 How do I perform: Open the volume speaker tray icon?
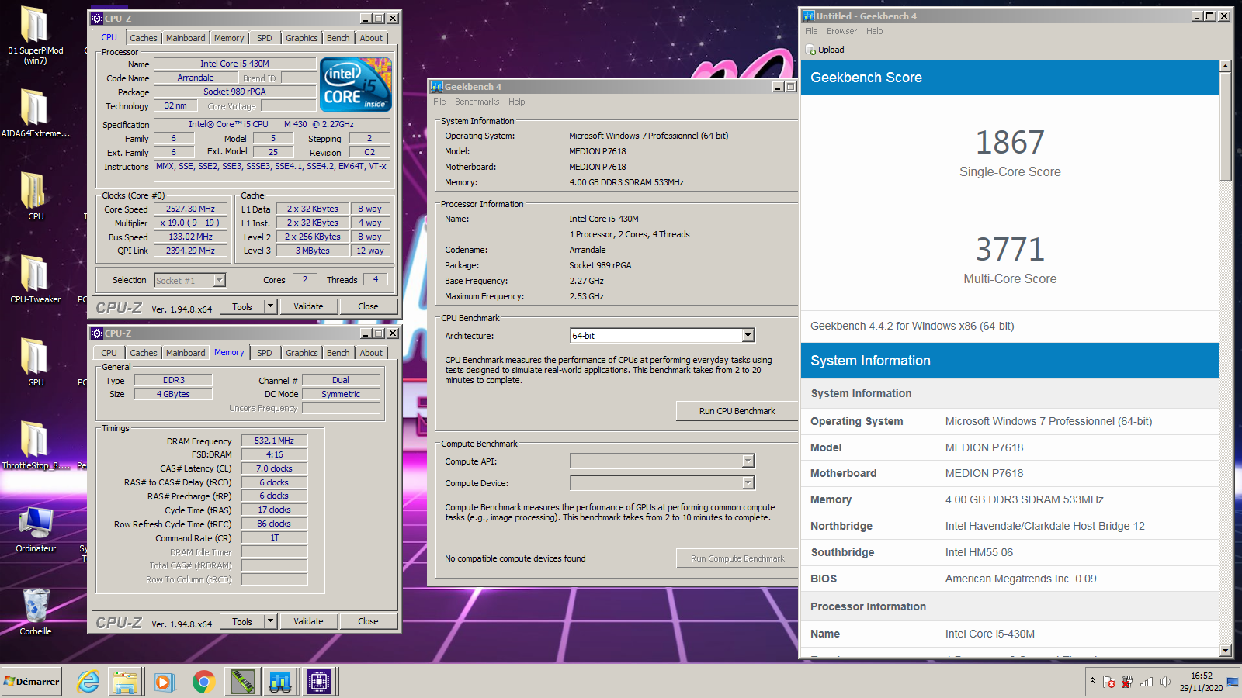tap(1165, 682)
